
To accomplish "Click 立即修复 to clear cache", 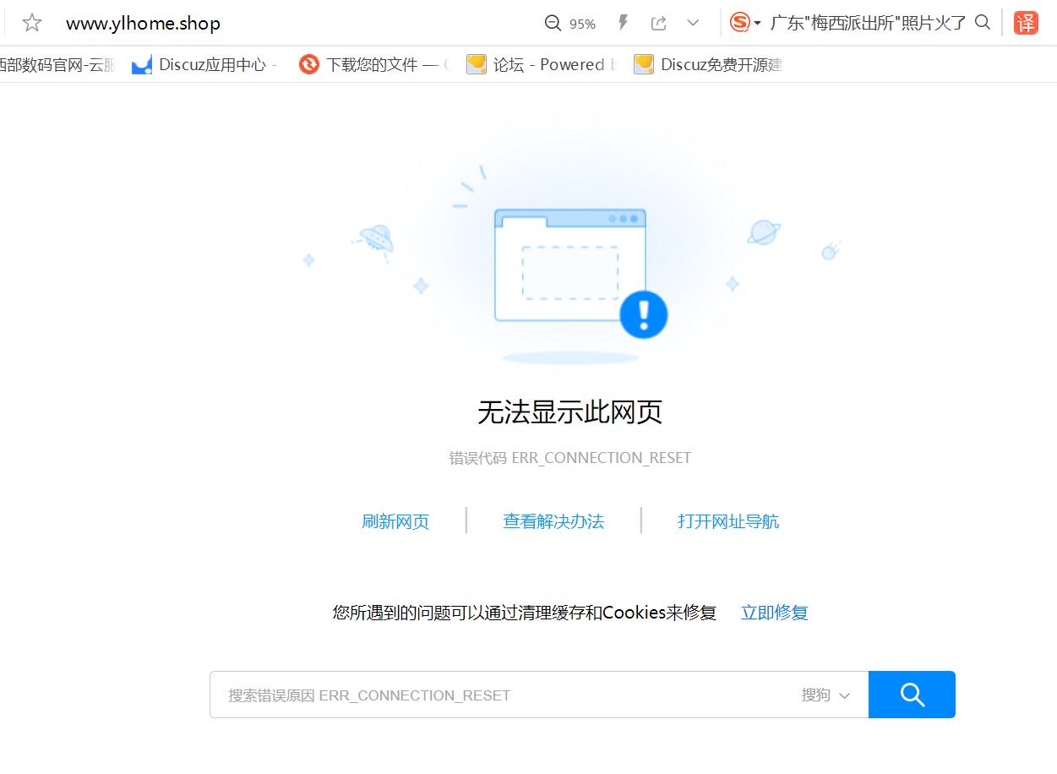I will (x=774, y=613).
